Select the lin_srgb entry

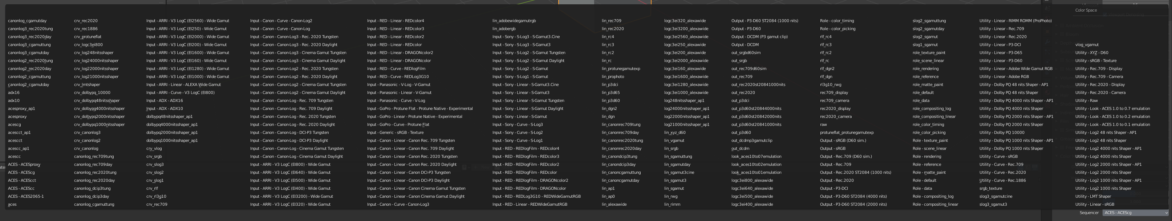coord(671,148)
